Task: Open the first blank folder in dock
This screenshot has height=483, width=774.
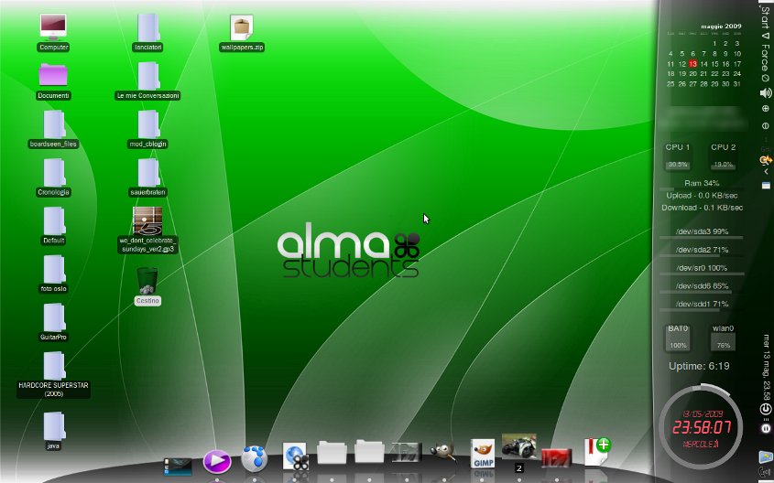Action: (x=332, y=453)
